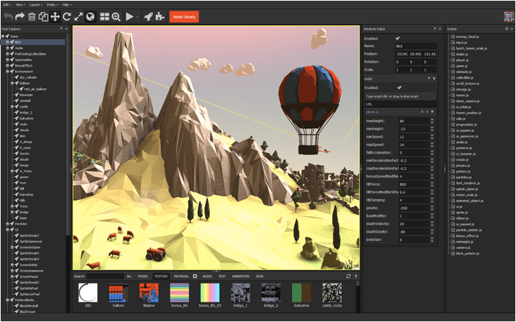The height and width of the screenshot is (322, 516).
Task: Toggle the entity Enabled checkbox for Bird
Action: tap(398, 38)
